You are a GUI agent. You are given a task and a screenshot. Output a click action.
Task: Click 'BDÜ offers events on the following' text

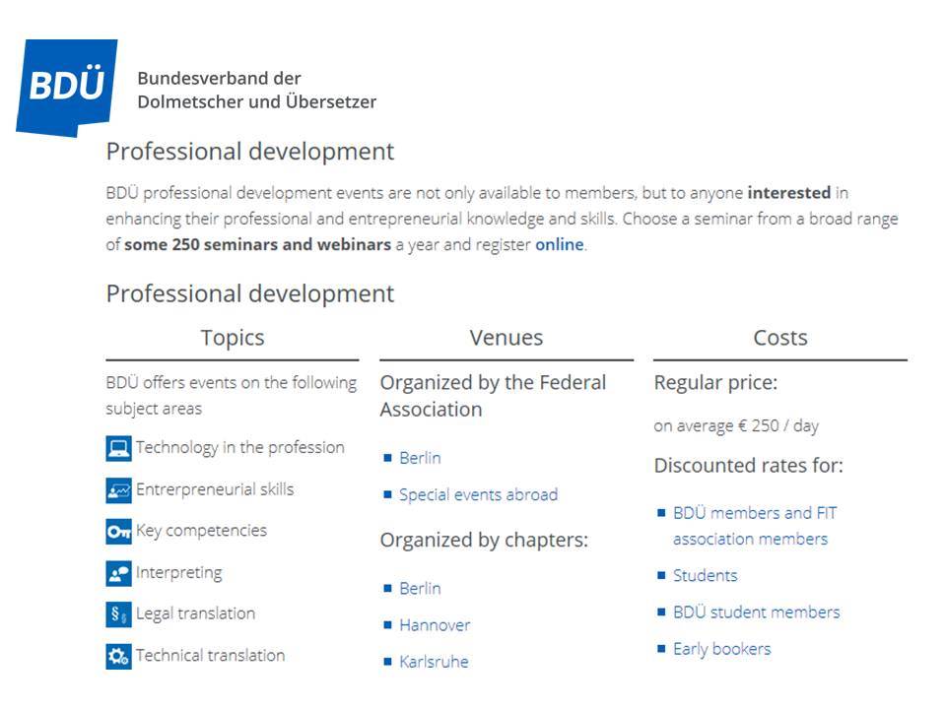tap(231, 383)
